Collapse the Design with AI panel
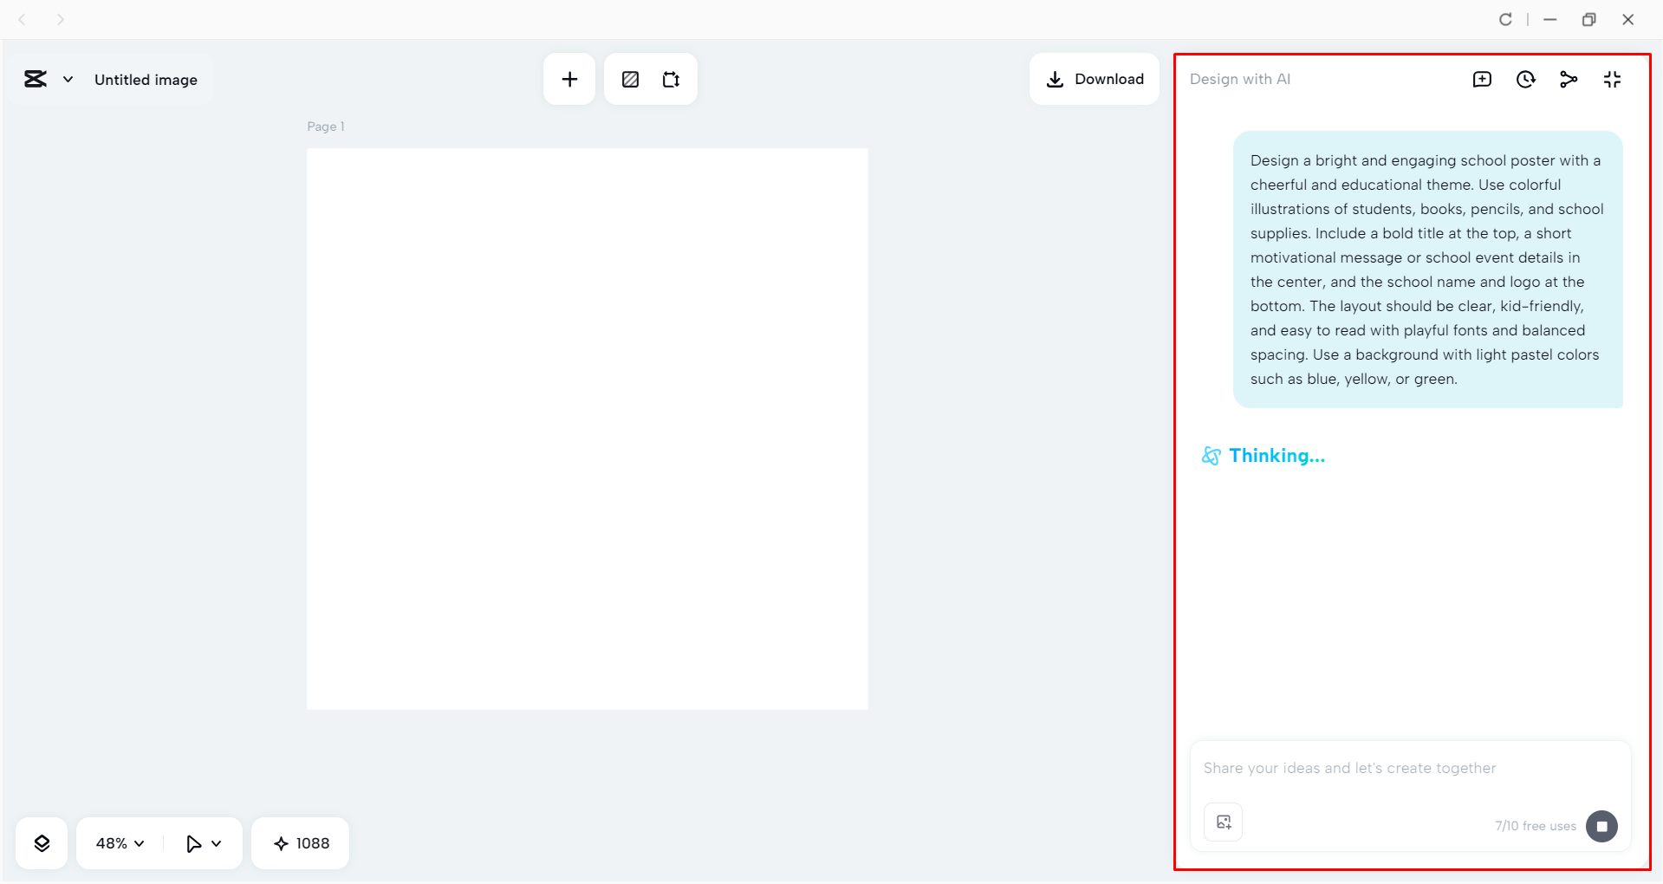 coord(1612,80)
